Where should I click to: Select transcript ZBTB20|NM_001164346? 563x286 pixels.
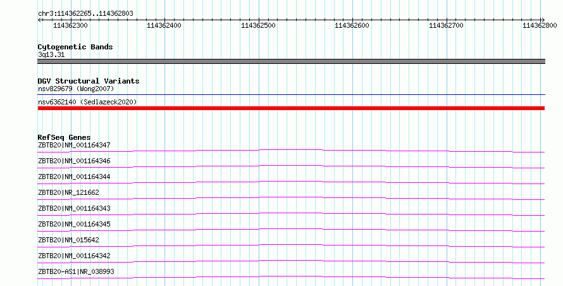tap(74, 161)
